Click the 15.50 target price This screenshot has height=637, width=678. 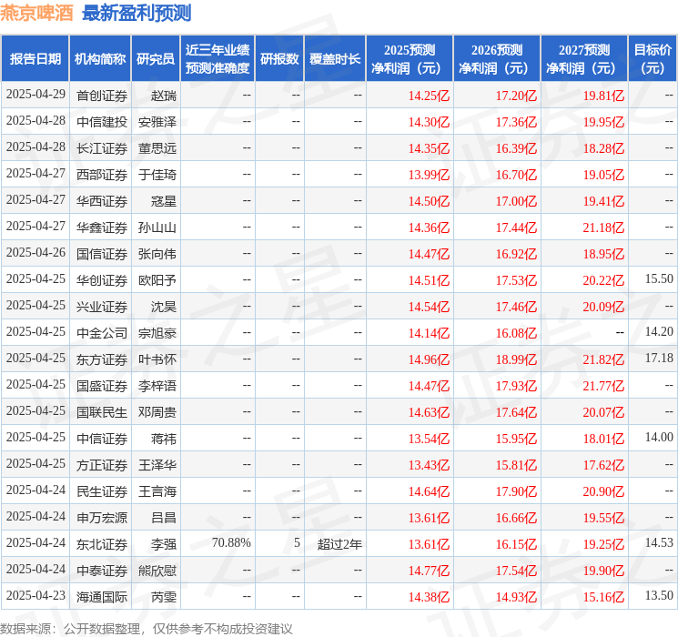pyautogui.click(x=659, y=279)
